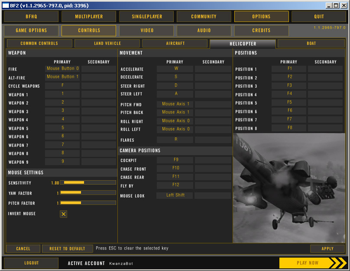350x271 pixels.
Task: Click the Quit menu button
Action: (x=319, y=16)
